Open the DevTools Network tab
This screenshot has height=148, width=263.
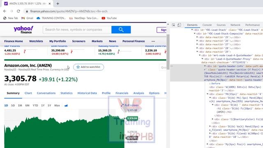point(235,25)
